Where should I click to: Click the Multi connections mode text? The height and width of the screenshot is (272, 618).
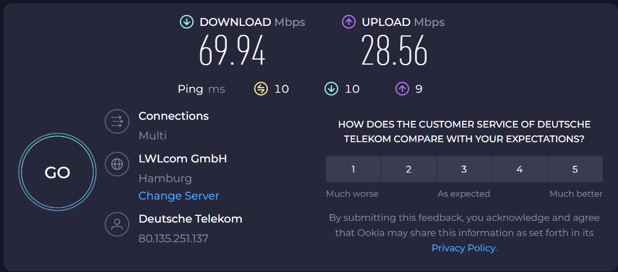[x=153, y=135]
